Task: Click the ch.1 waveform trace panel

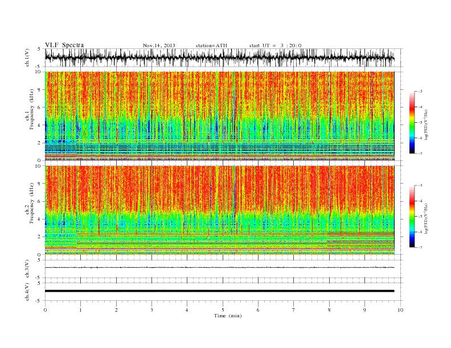Action: [223, 57]
